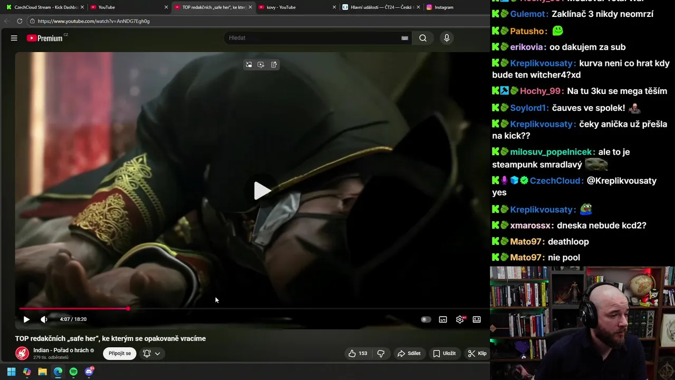The width and height of the screenshot is (675, 380).
Task: Dislike the video with thumbs down
Action: click(381, 354)
